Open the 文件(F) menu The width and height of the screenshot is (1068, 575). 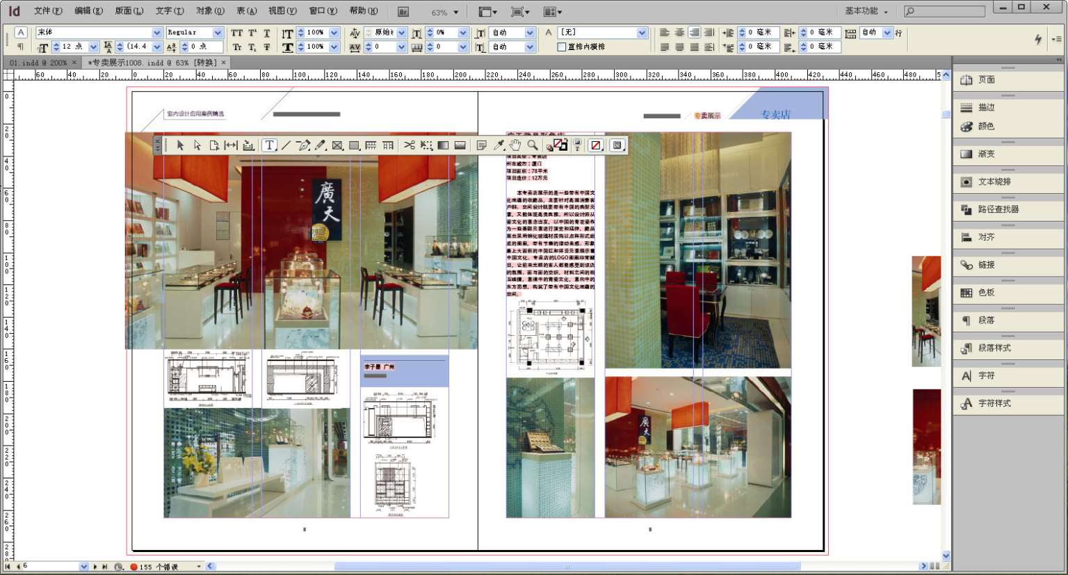48,11
